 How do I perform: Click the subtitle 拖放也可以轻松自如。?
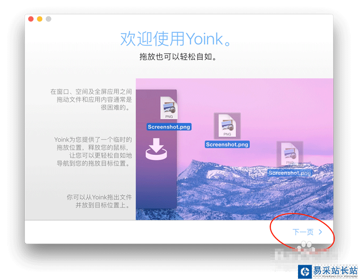(178, 57)
